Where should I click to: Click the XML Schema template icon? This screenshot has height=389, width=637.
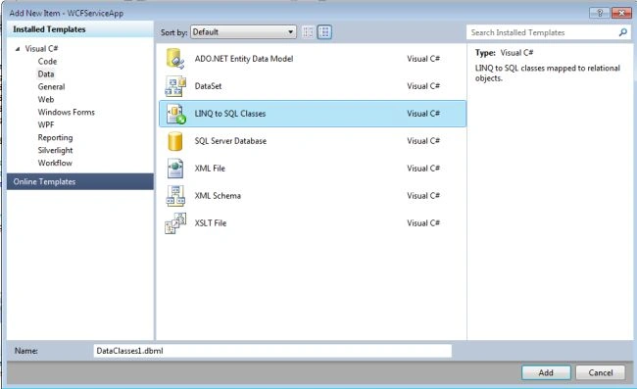(175, 196)
